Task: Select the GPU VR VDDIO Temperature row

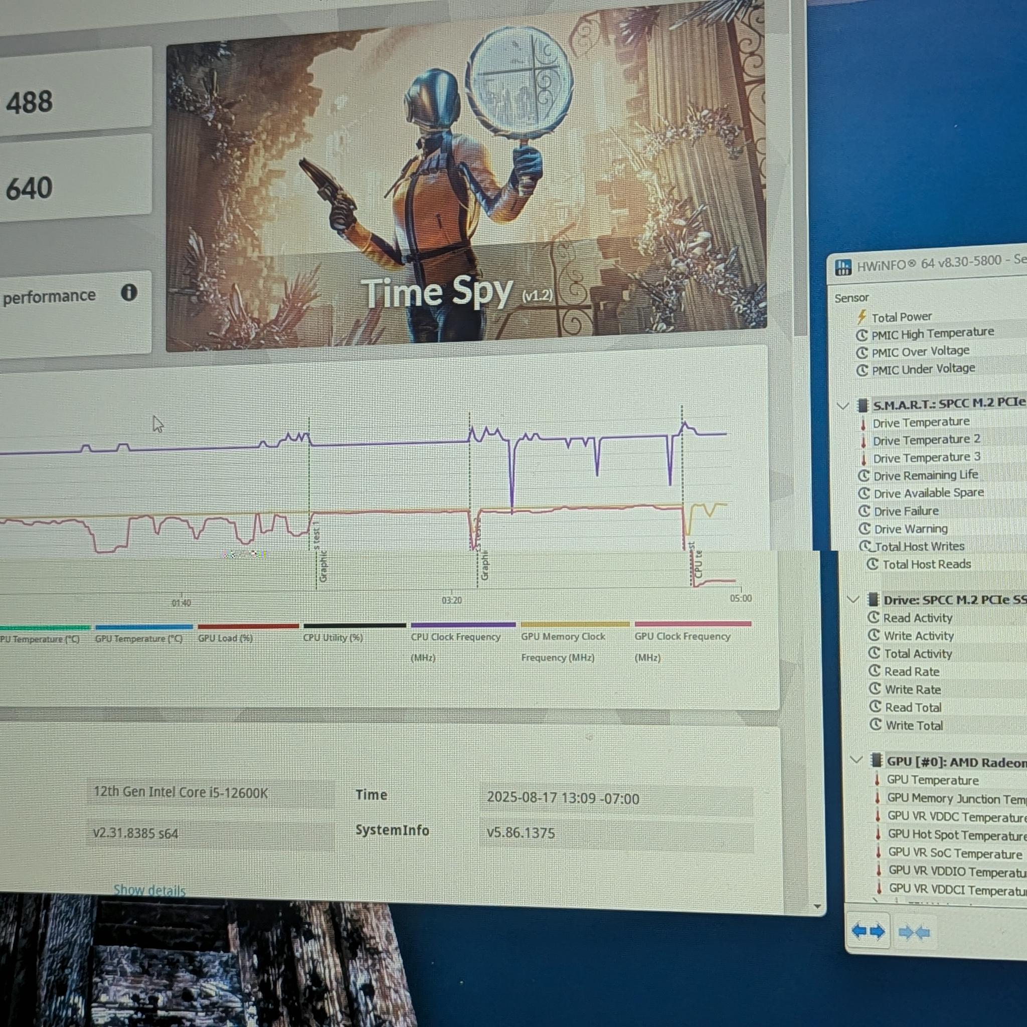Action: 951,871
